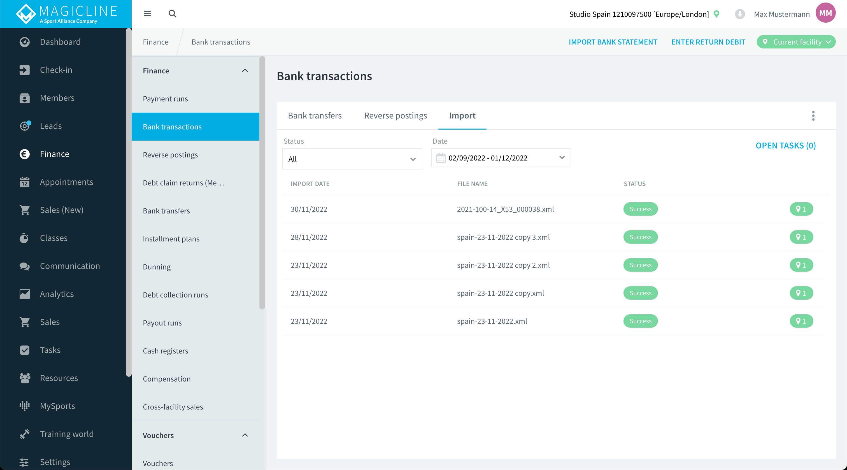
Task: Click the Resources people icon
Action: 25,378
